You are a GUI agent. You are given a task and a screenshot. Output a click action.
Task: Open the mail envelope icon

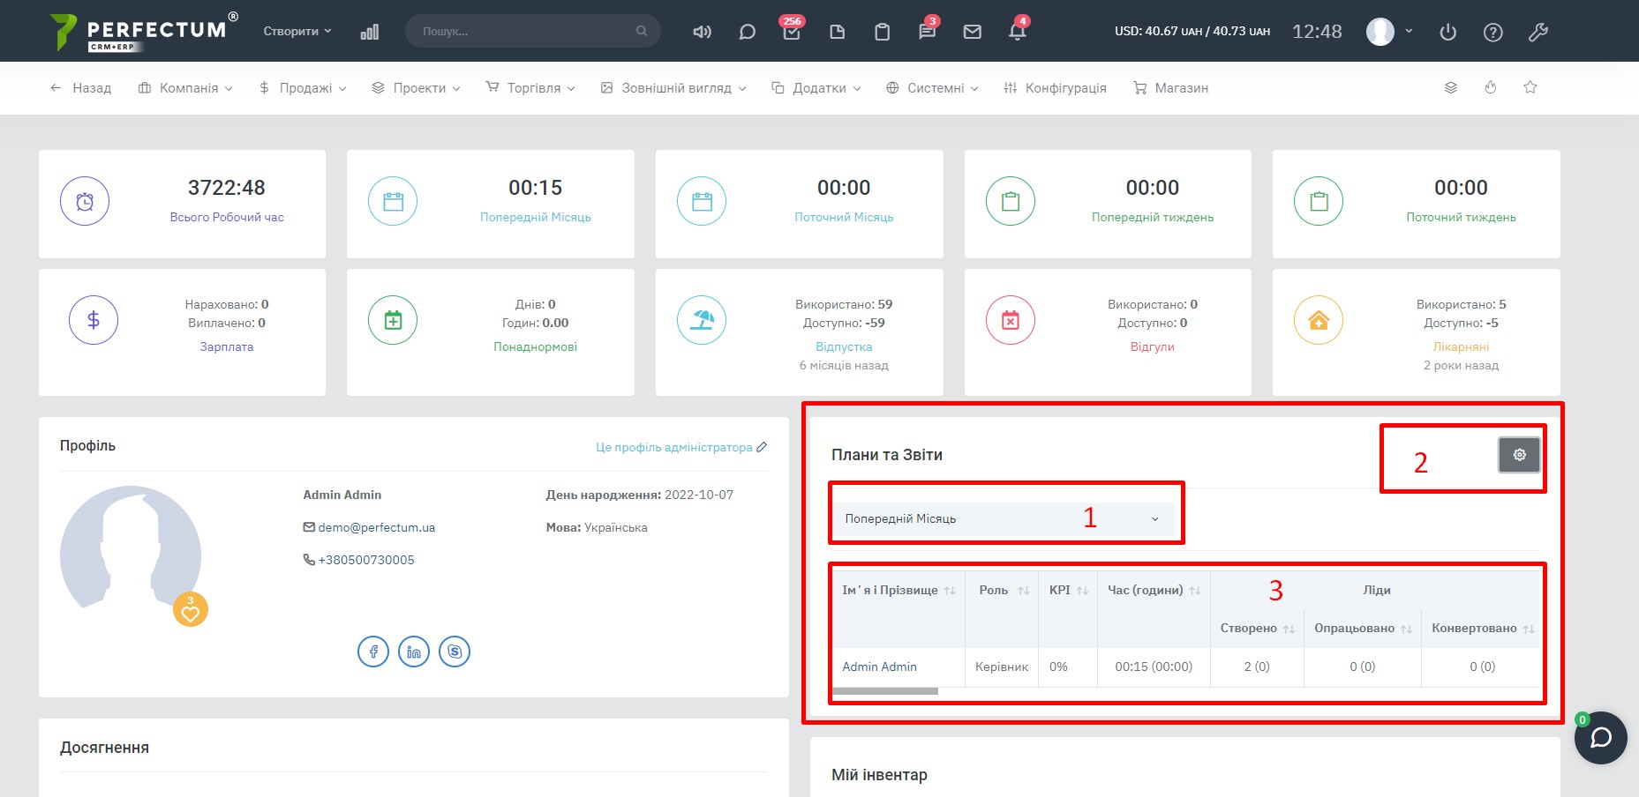[x=972, y=32]
